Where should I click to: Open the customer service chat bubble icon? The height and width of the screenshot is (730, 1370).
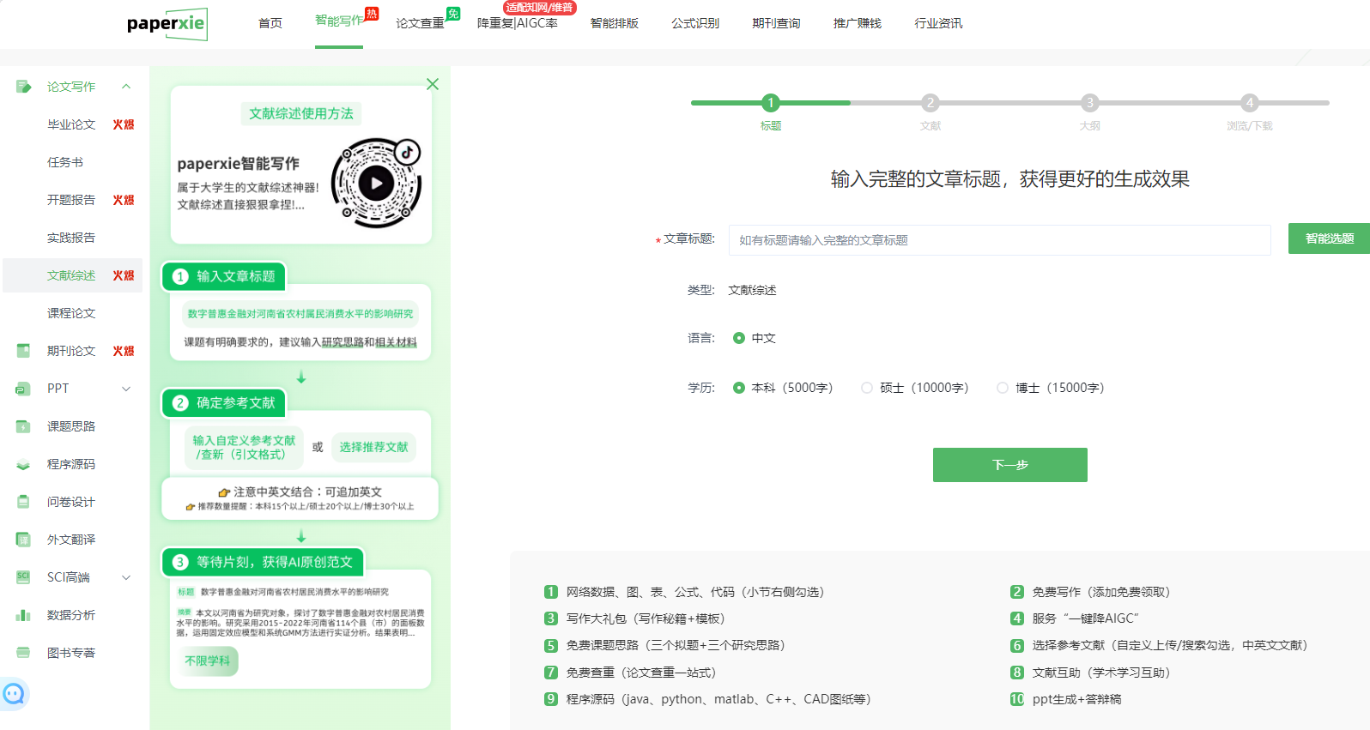point(14,693)
